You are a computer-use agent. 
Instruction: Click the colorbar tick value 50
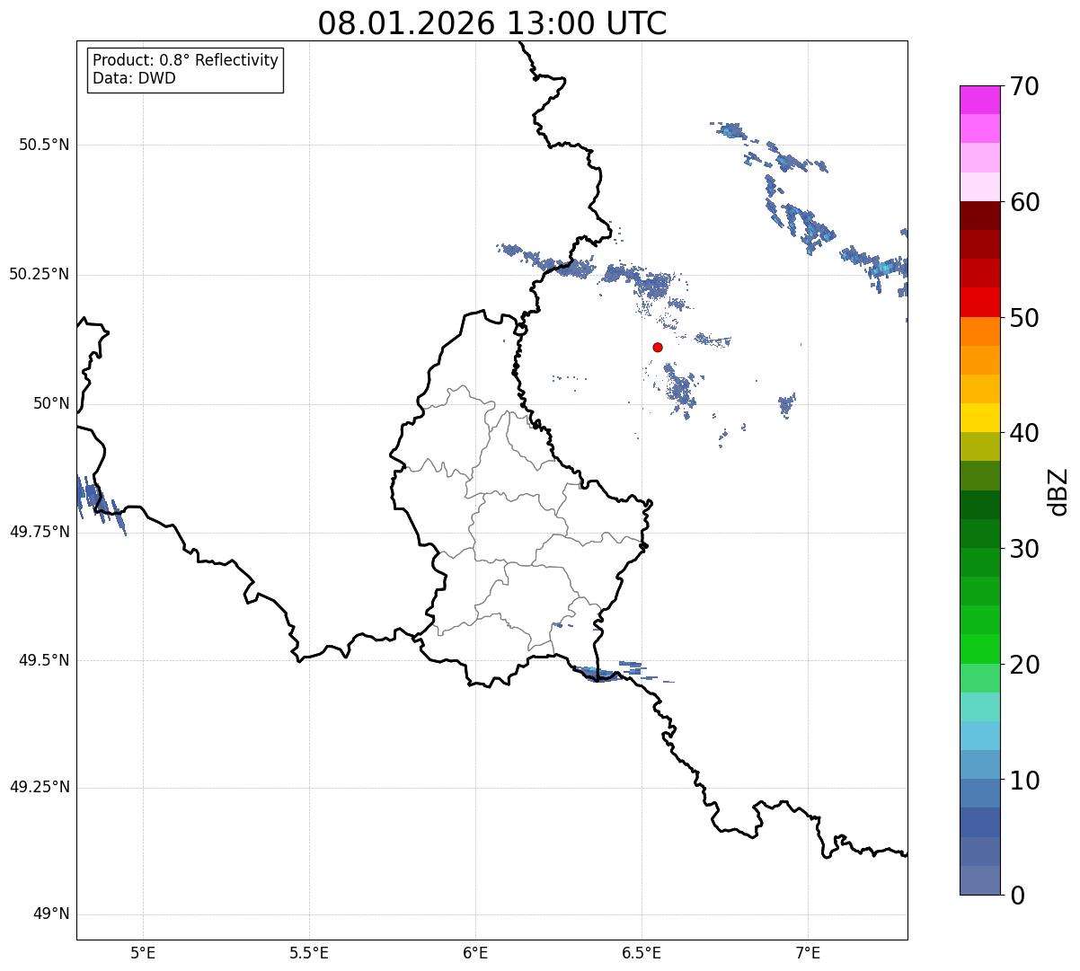[1025, 318]
